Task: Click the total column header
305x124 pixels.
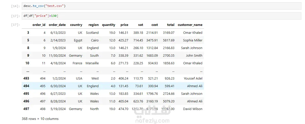Action: click(171, 25)
